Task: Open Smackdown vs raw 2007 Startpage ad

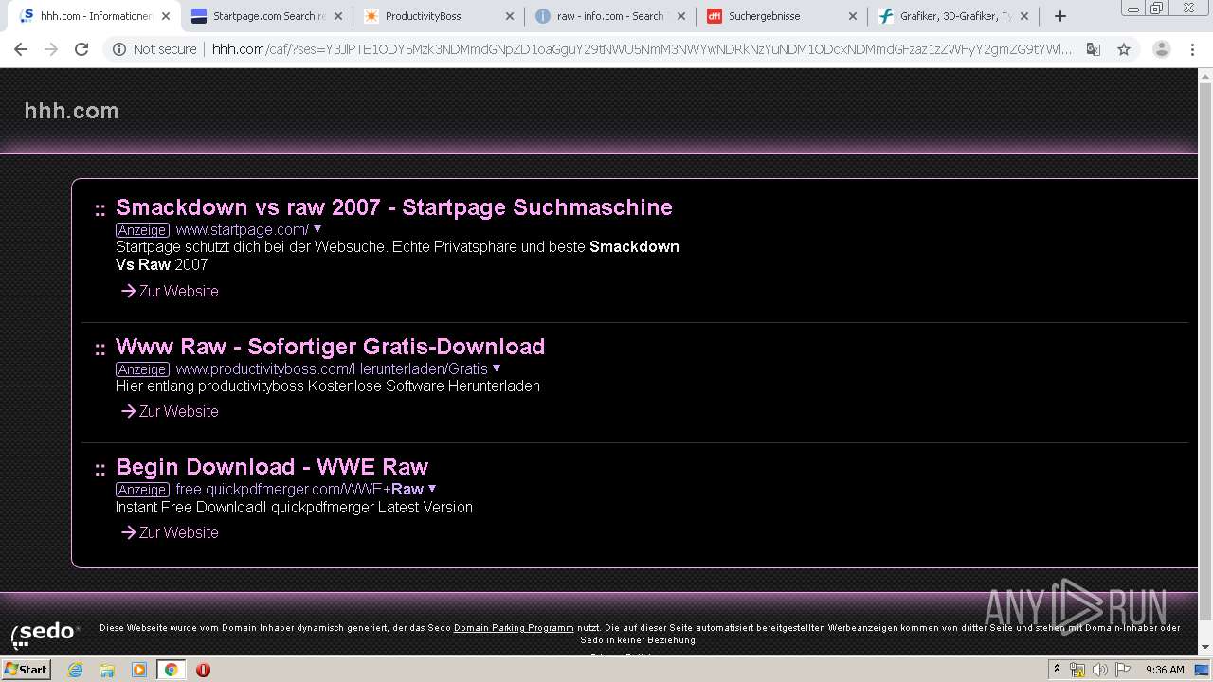Action: pyautogui.click(x=394, y=207)
